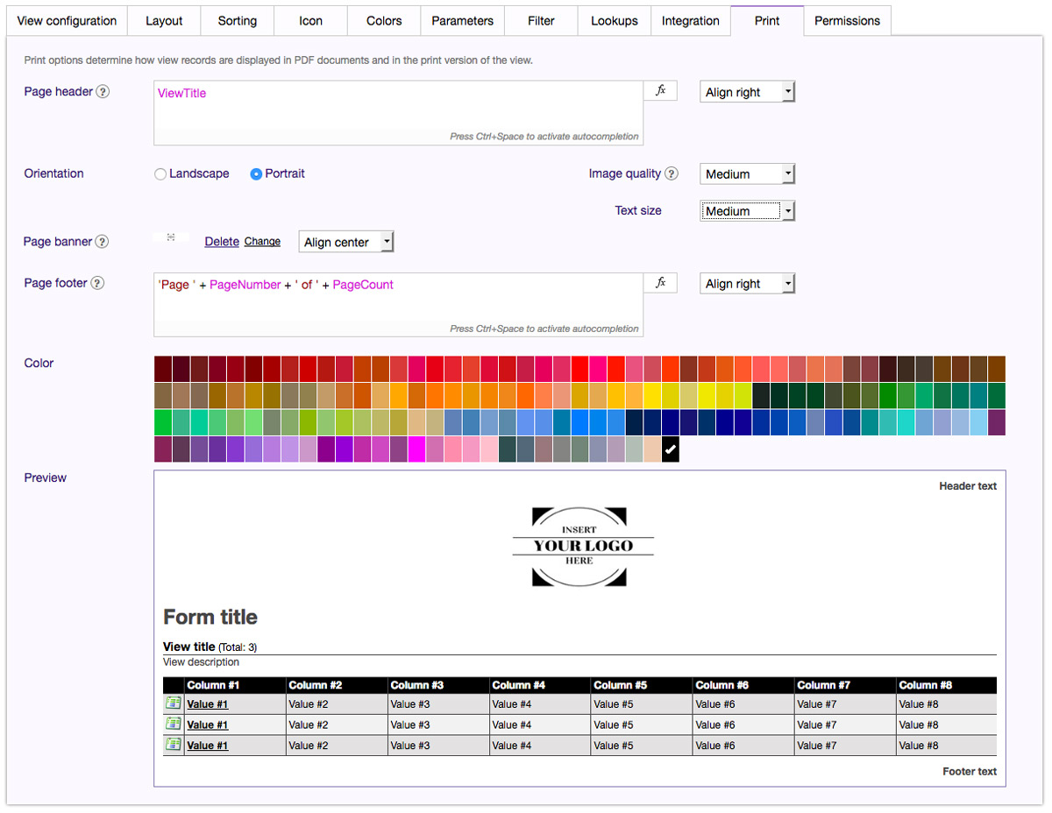1052x813 pixels.
Task: Click the record icon in first preview row
Action: [x=174, y=703]
